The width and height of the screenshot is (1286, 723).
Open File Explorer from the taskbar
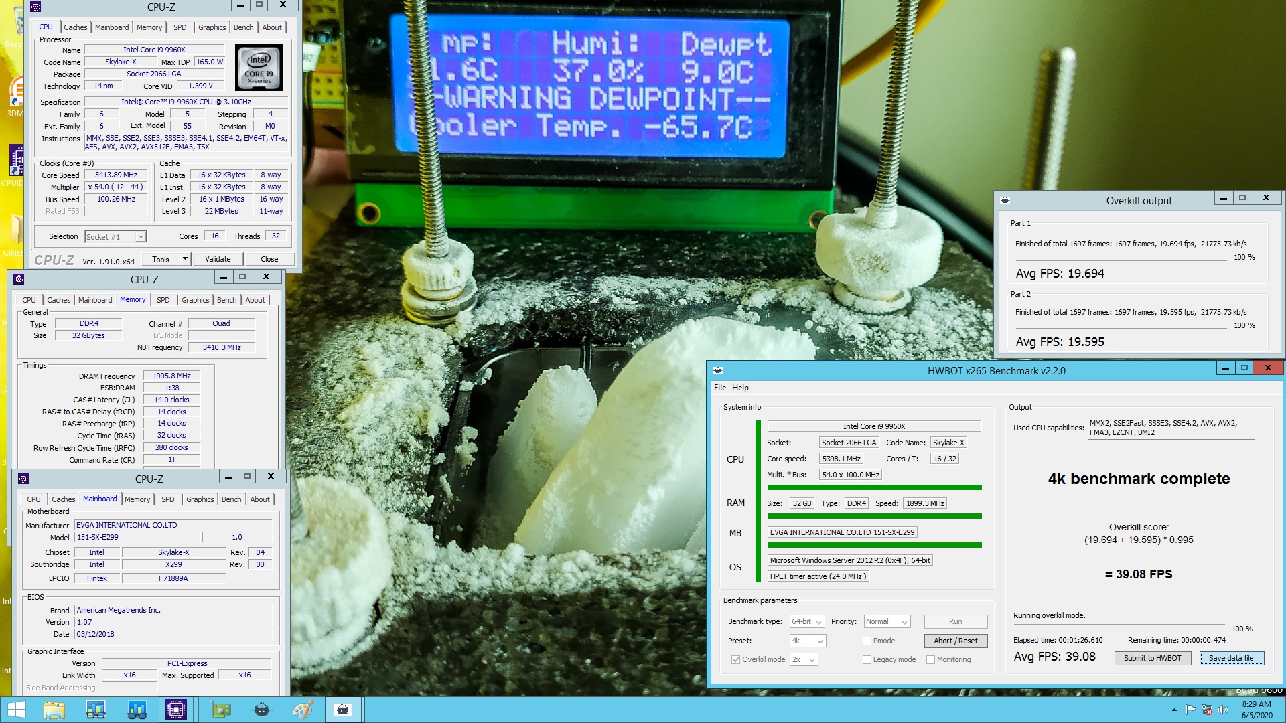54,710
